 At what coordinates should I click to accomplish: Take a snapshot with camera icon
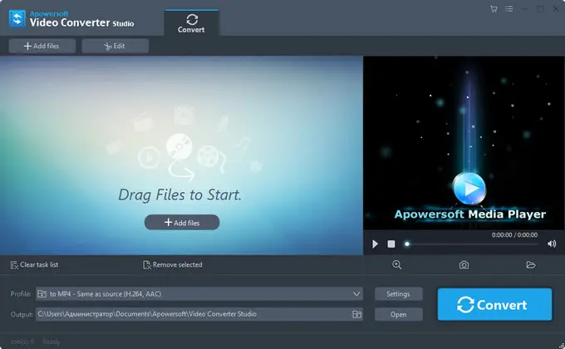(464, 265)
